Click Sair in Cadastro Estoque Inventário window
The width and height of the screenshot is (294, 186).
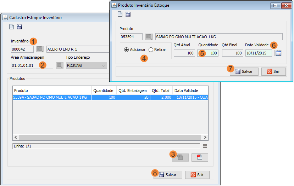click(x=197, y=175)
